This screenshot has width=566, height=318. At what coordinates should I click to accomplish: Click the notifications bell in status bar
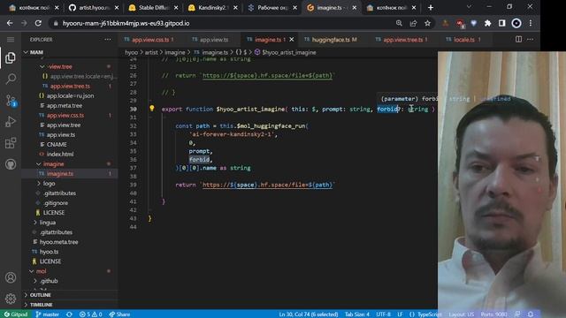(531, 314)
